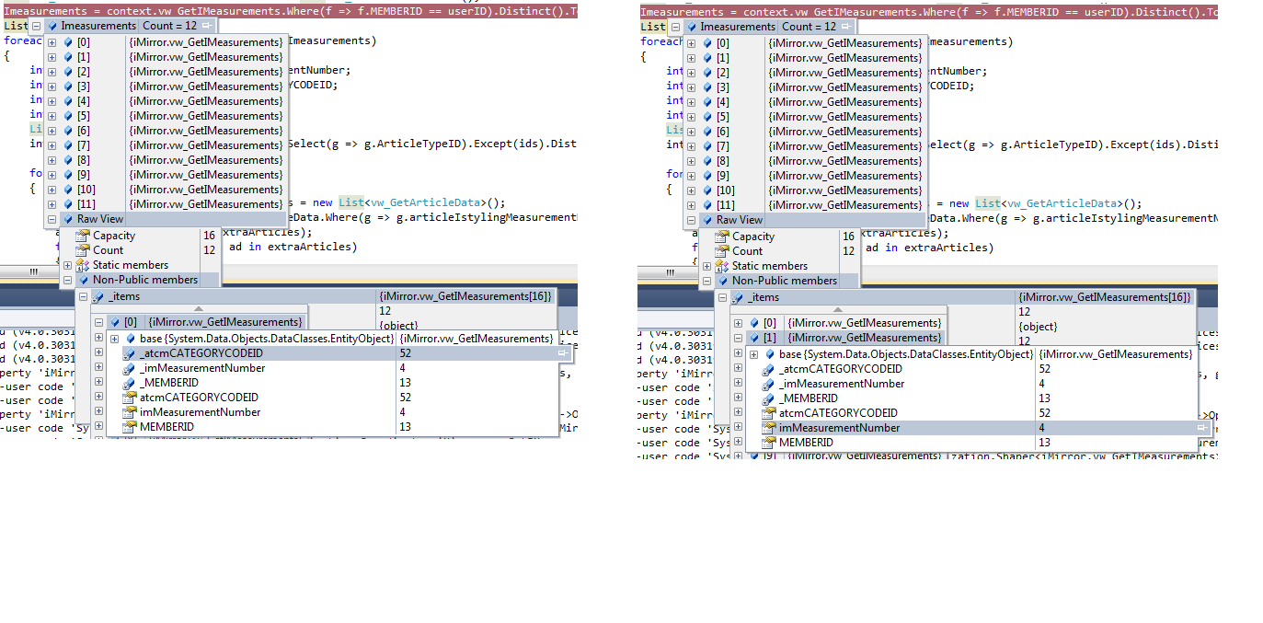Click _imMeasurementNumber field icon in left screenshot

130,368
